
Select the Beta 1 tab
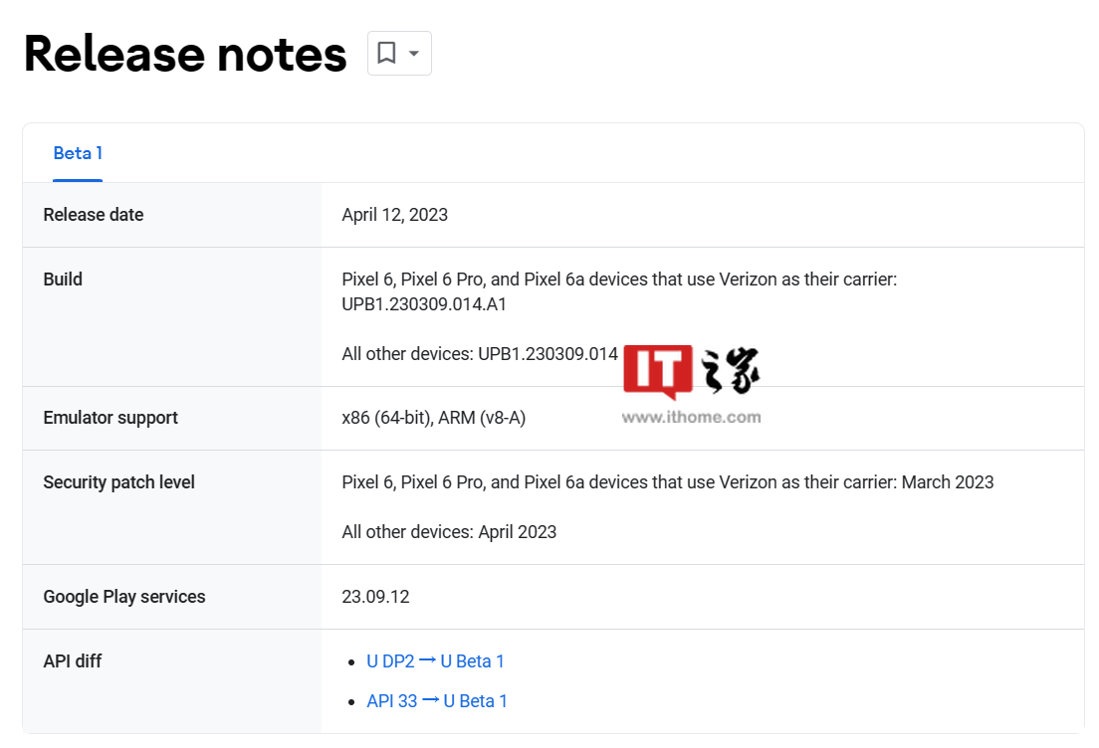tap(78, 153)
